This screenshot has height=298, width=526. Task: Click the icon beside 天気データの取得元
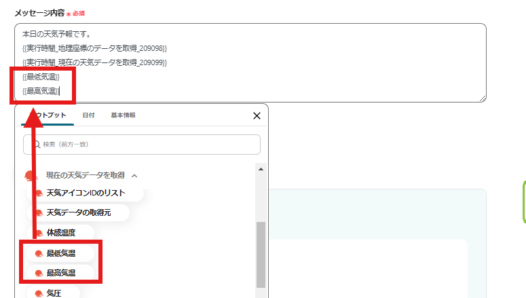39,212
